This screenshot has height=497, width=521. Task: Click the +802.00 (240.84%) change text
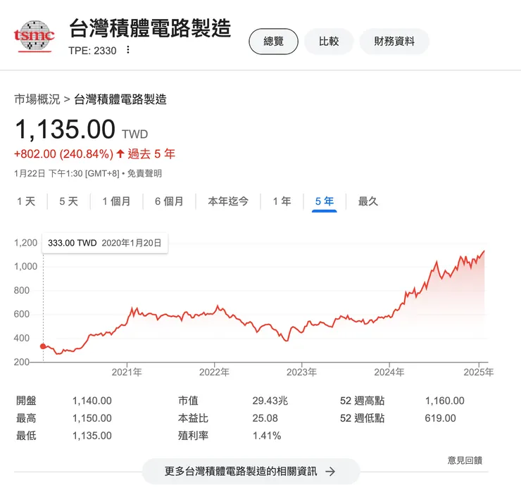tap(63, 154)
